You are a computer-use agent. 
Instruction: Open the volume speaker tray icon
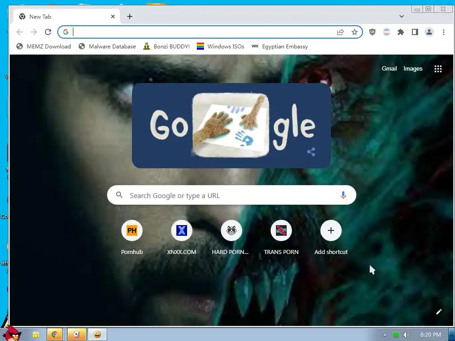406,335
